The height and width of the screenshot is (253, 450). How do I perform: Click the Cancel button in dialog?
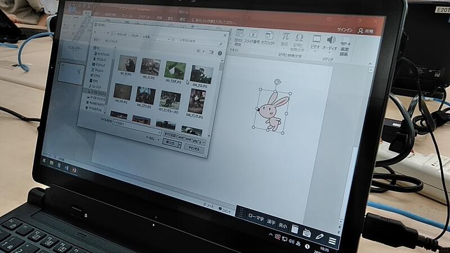click(x=194, y=148)
